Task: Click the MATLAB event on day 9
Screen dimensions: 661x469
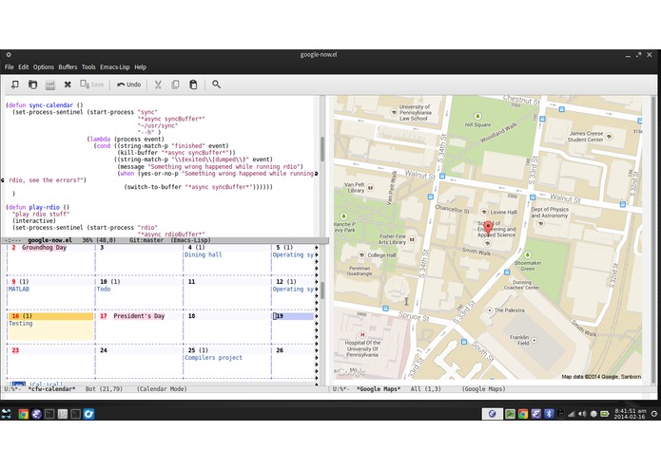Action: 19,289
